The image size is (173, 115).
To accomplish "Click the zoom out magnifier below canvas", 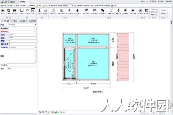I will [x=43, y=112].
